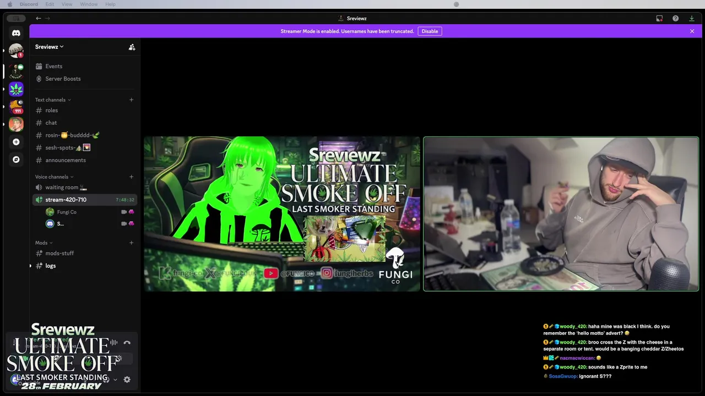Open the cannabis leaf server icon
The image size is (705, 396).
tap(16, 89)
